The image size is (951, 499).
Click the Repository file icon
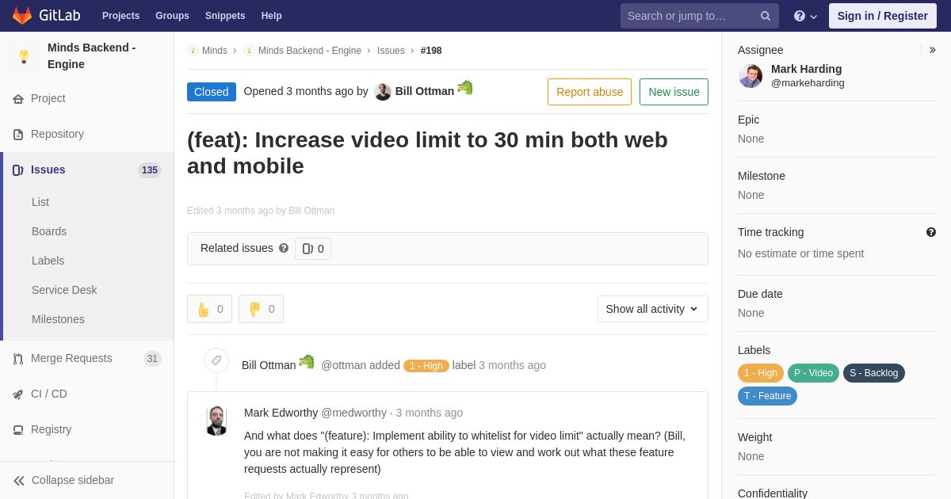(18, 135)
